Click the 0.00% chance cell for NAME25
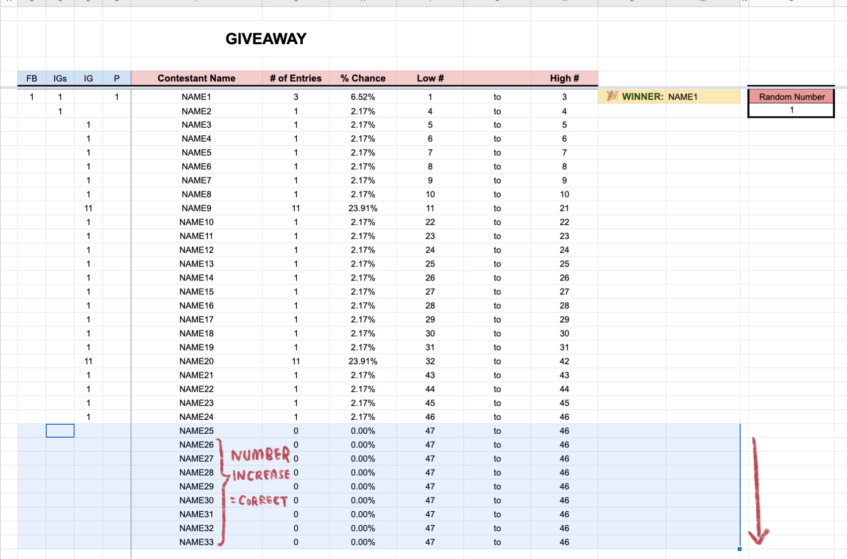Viewport: 847px width, 559px height. tap(363, 431)
